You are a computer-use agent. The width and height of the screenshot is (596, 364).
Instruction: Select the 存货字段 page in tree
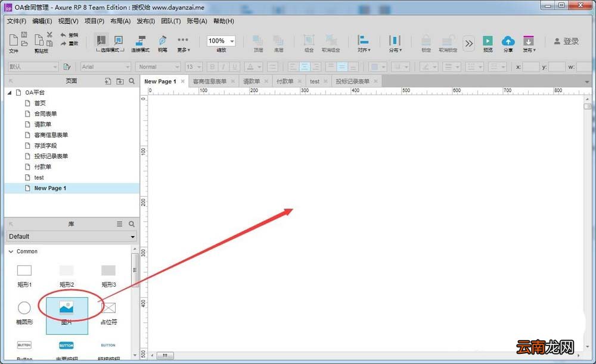tap(45, 146)
